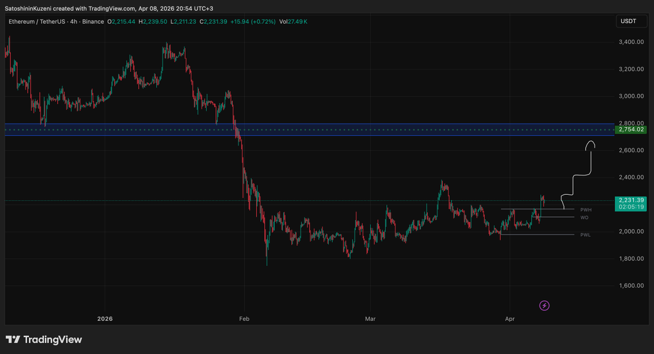Click the bar countdown timer 02:05:19
This screenshot has width=654, height=354.
pos(631,207)
